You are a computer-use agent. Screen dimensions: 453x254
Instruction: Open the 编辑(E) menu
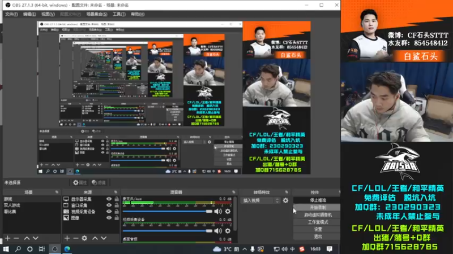click(x=29, y=14)
